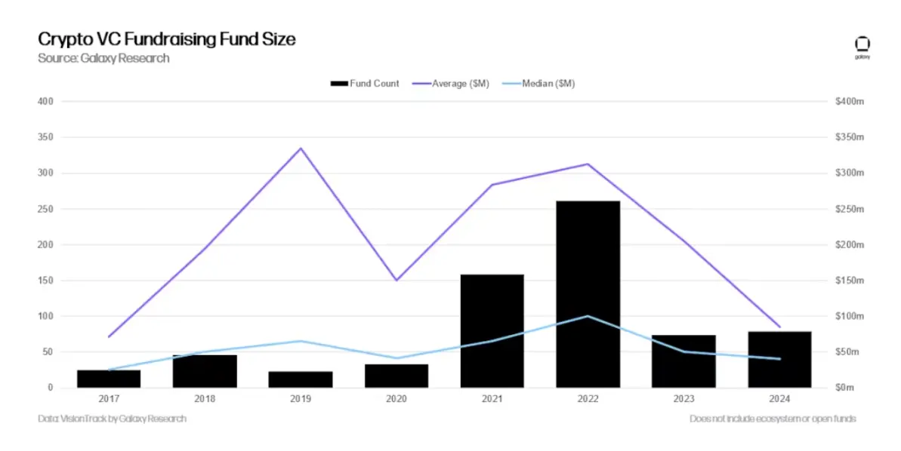Screen dimensions: 901x451
Task: Click the chart title 'Crypto VC Fundraising Fund Size'
Action: point(166,39)
